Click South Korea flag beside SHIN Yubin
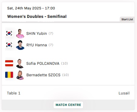Screen dimensions: 137x112 click(x=9, y=33)
